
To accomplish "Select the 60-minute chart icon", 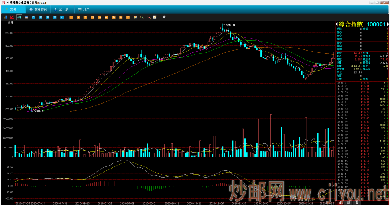I will (x=107, y=17).
